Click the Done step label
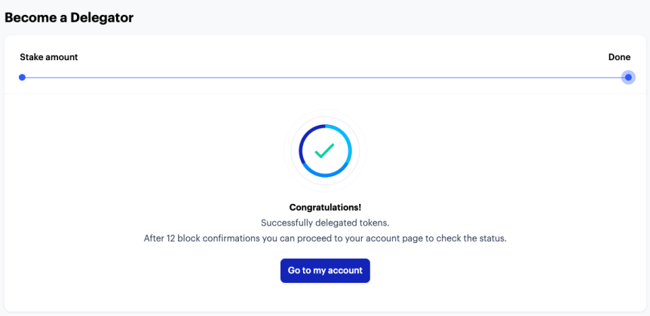650x316 pixels. tap(619, 57)
